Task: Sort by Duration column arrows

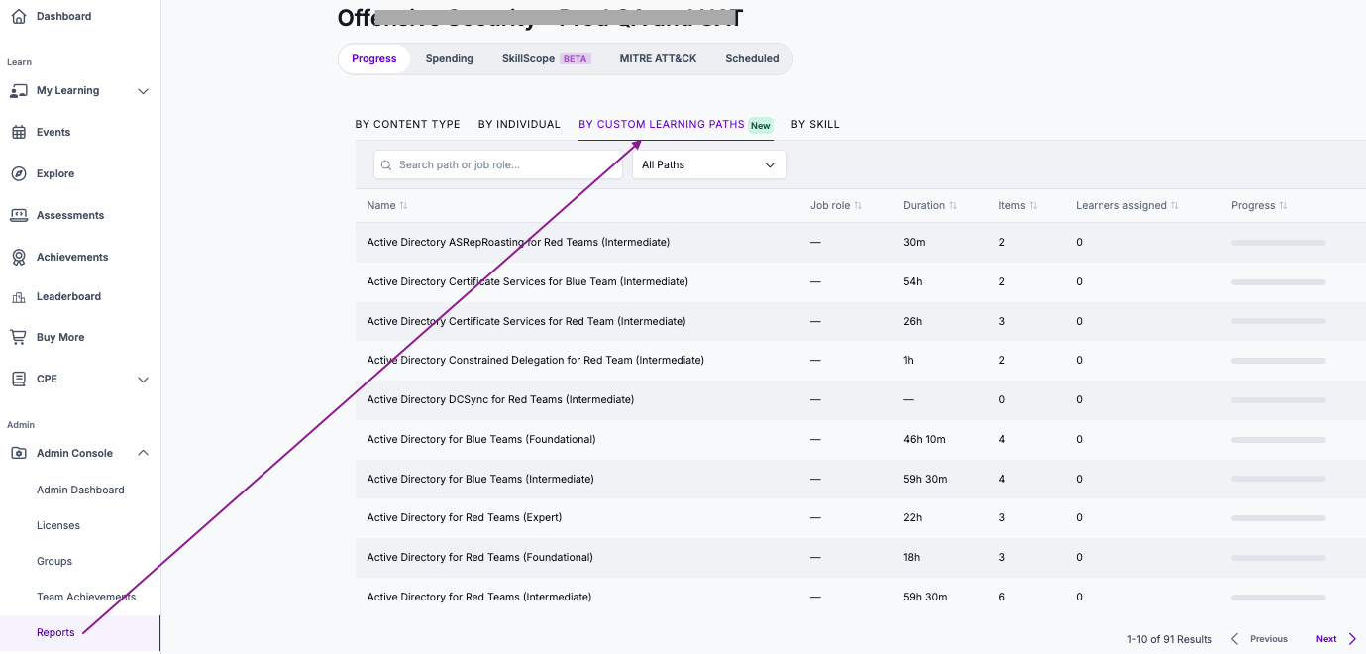Action: [x=953, y=206]
